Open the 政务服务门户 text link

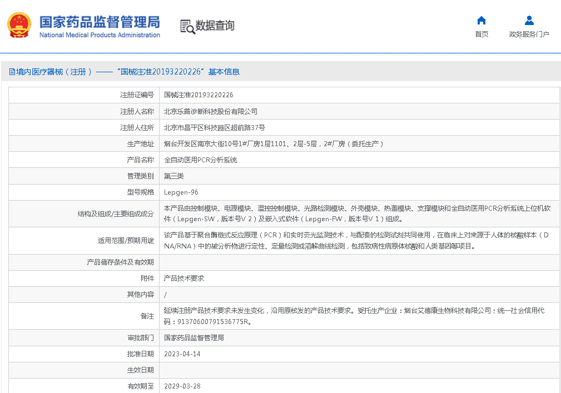tap(529, 34)
